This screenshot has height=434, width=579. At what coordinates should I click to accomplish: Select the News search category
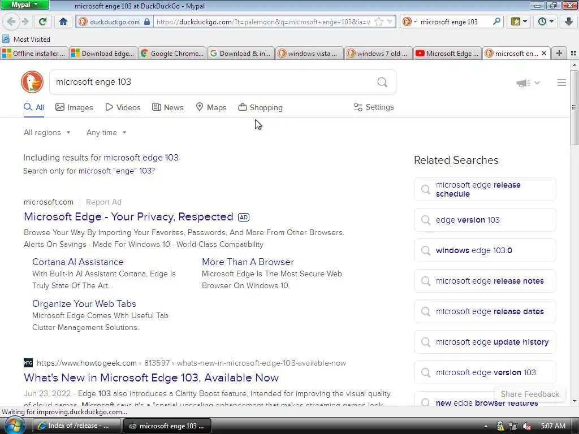tap(167, 107)
